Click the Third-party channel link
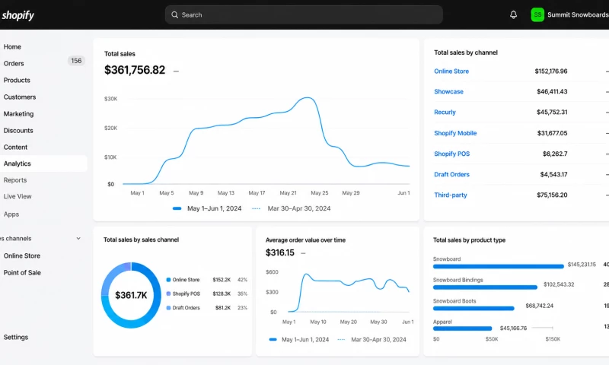 451,195
